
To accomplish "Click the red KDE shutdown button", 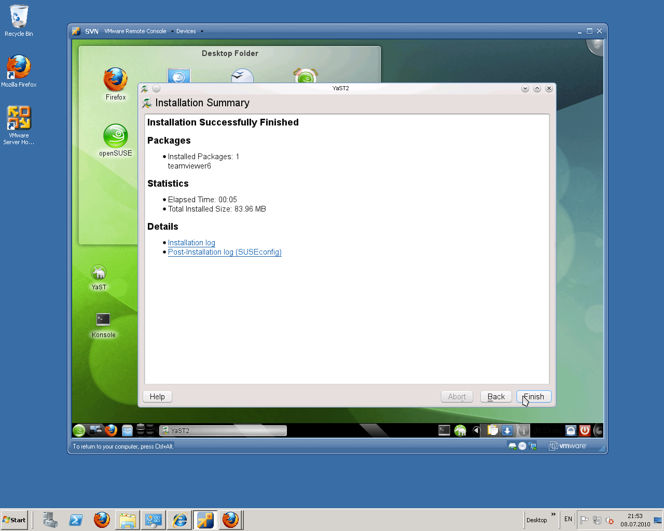I will pyautogui.click(x=585, y=430).
